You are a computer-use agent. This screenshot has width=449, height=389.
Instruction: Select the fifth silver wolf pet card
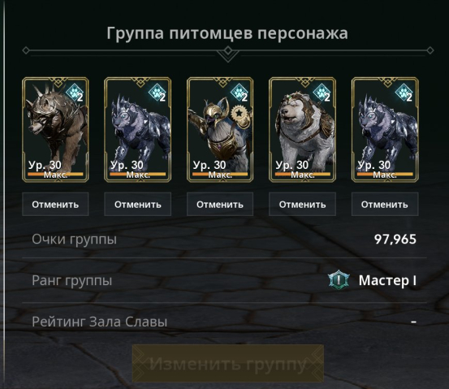pyautogui.click(x=385, y=129)
